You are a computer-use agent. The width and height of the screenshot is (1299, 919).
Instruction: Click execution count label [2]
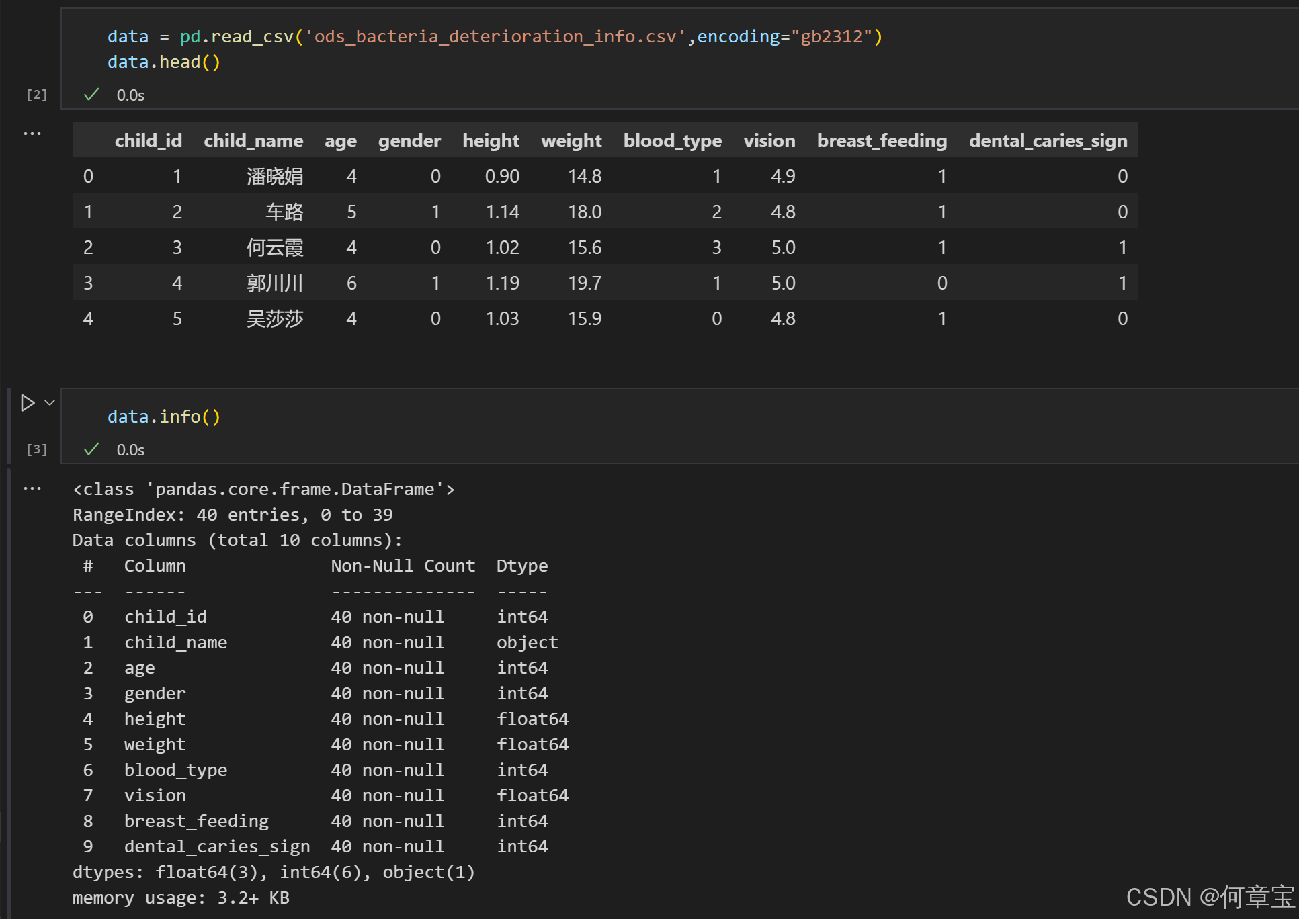pyautogui.click(x=37, y=95)
